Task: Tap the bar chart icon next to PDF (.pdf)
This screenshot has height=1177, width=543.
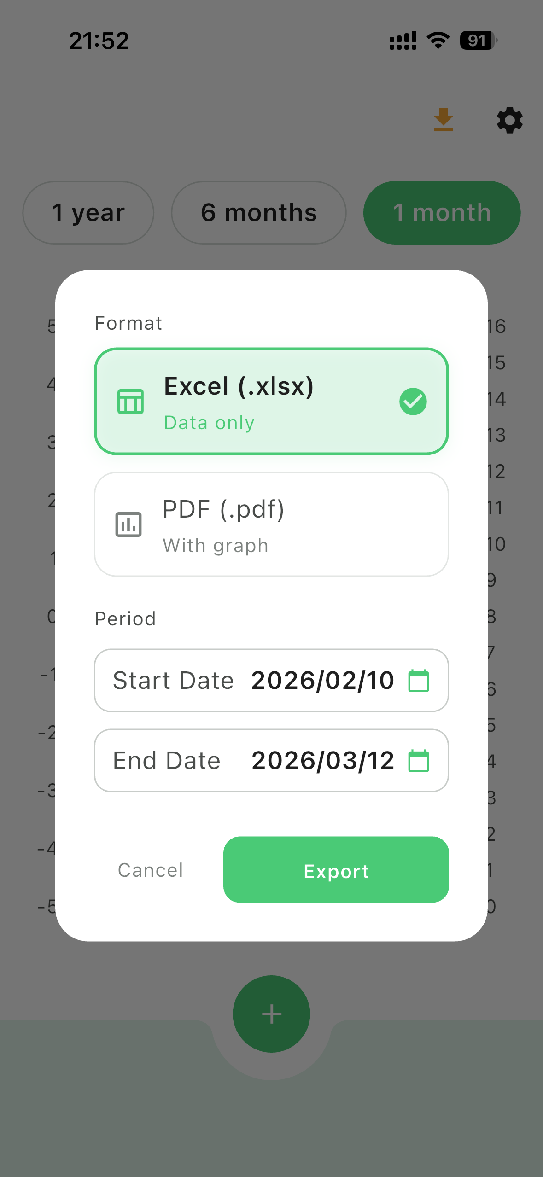Action: point(128,524)
